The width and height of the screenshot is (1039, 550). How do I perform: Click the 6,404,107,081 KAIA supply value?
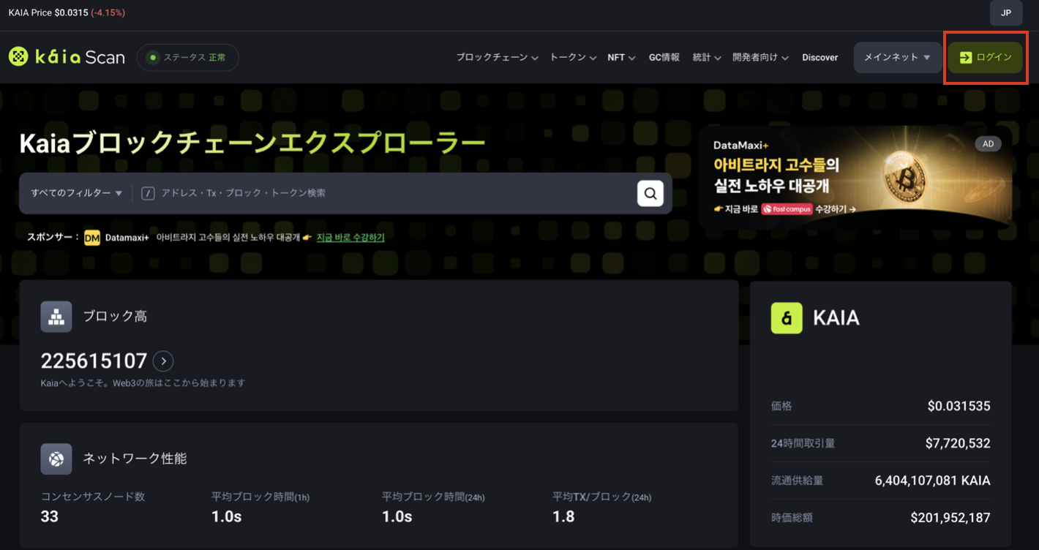pos(933,481)
